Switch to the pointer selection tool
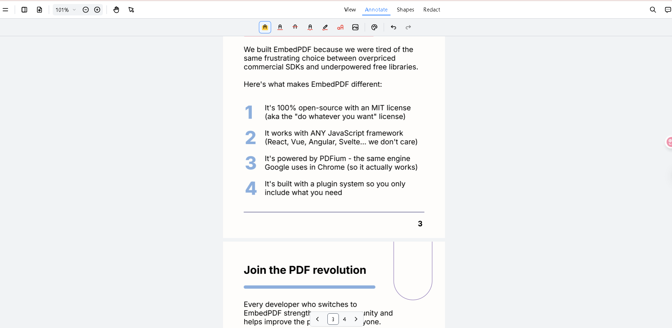Image resolution: width=672 pixels, height=328 pixels. (131, 10)
